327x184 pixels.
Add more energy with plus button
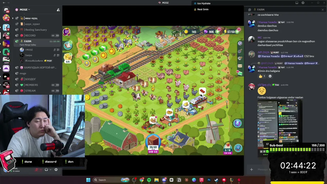[x=237, y=32]
